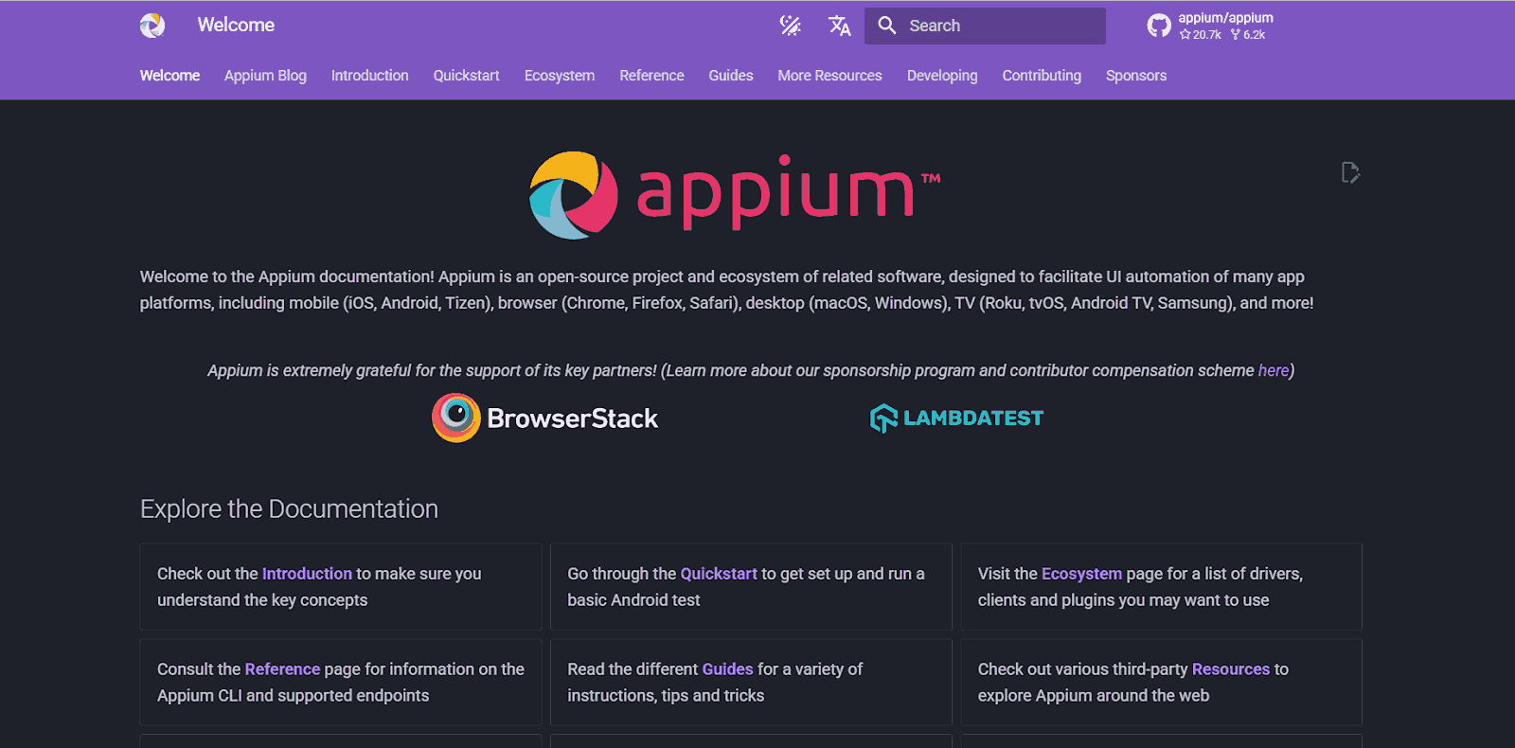
Task: Click the search magnifier icon
Action: point(887,26)
